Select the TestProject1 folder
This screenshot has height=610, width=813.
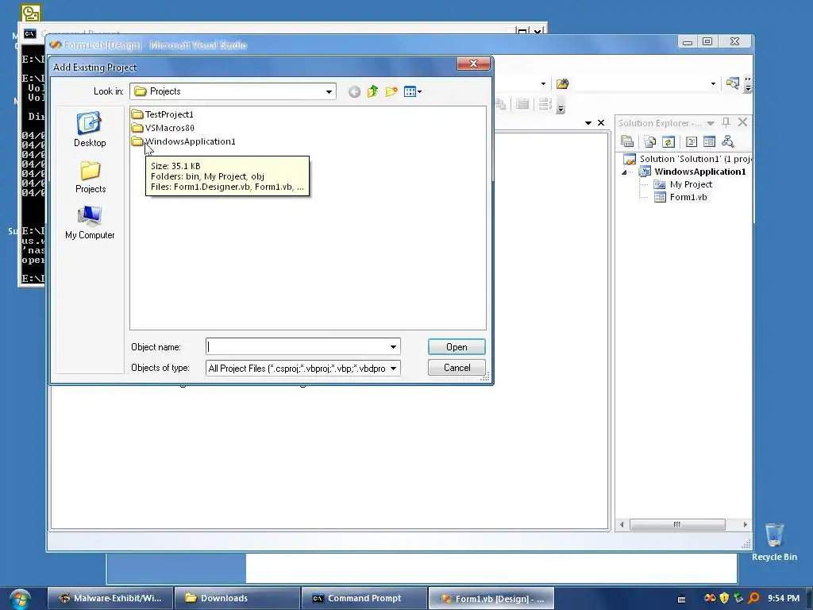163,114
